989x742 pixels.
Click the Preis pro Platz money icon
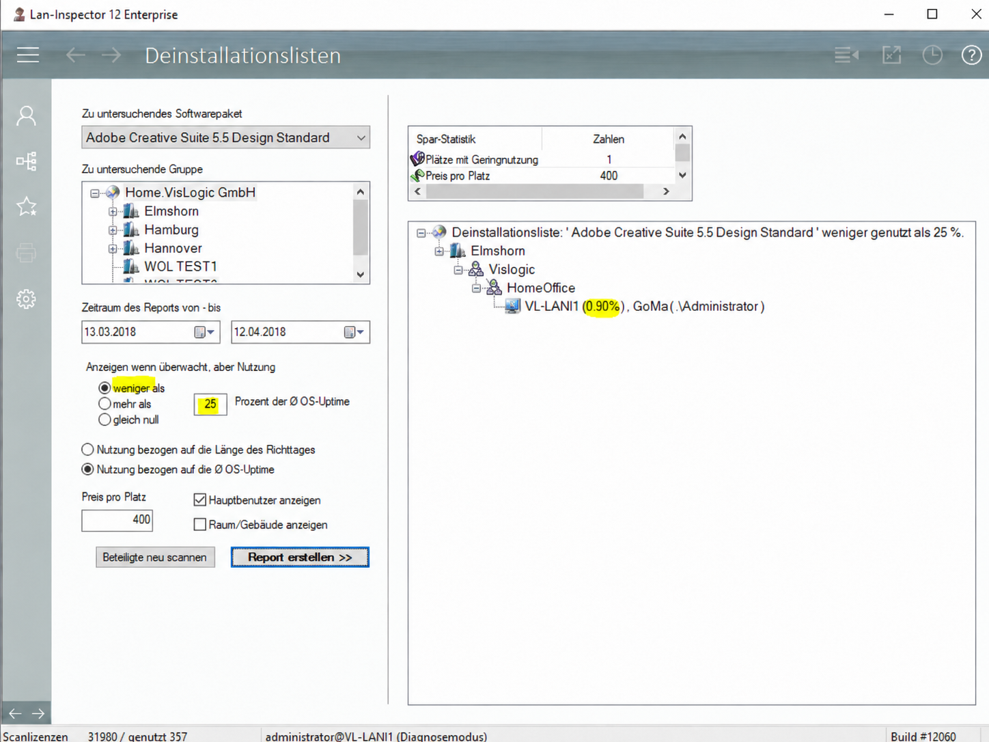(x=417, y=176)
